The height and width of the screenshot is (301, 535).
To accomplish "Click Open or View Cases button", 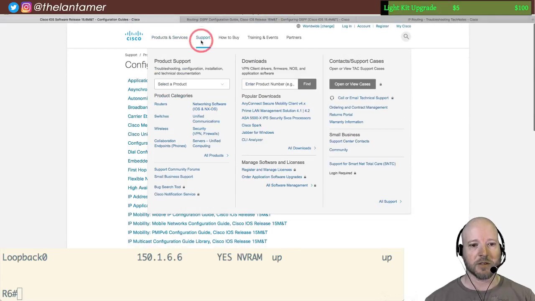I will [352, 84].
